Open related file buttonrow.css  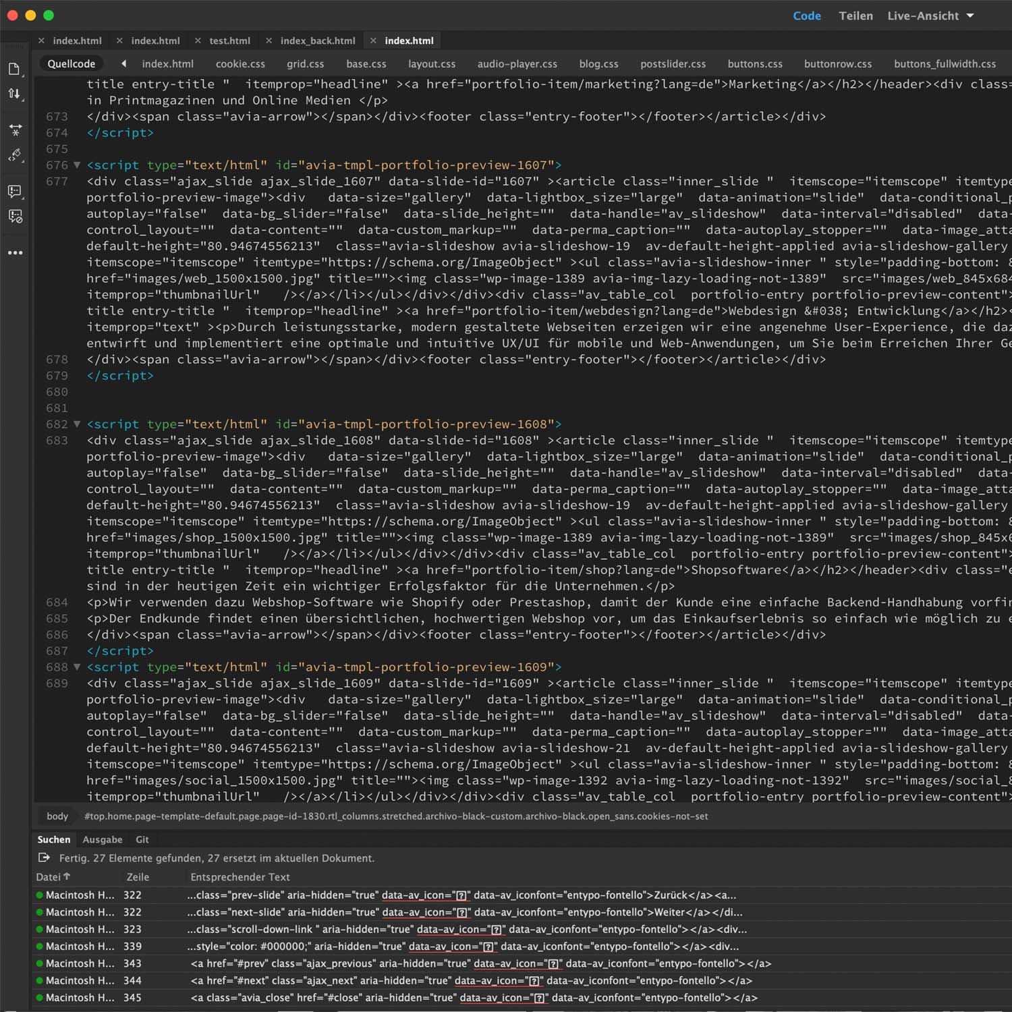838,64
